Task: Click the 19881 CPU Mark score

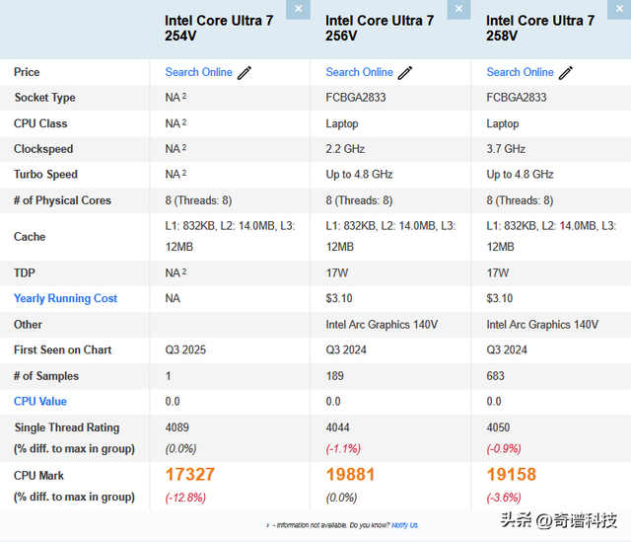Action: point(350,475)
